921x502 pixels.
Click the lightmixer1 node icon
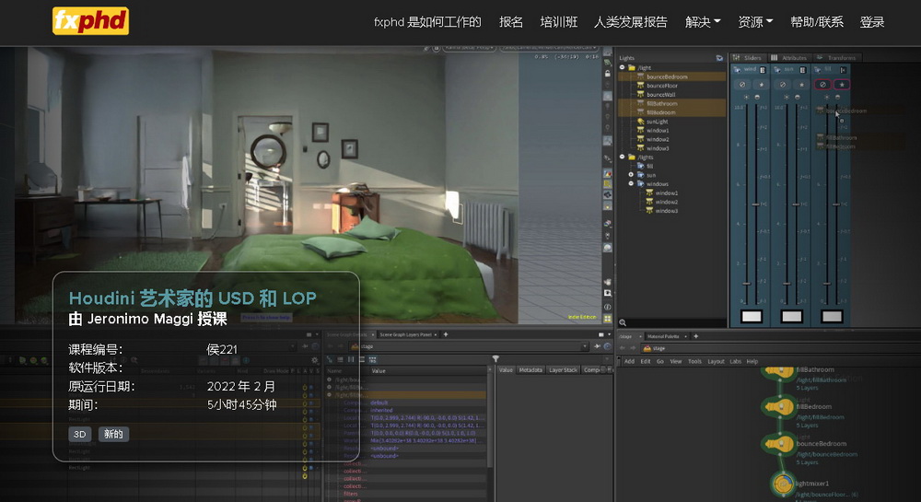click(782, 484)
